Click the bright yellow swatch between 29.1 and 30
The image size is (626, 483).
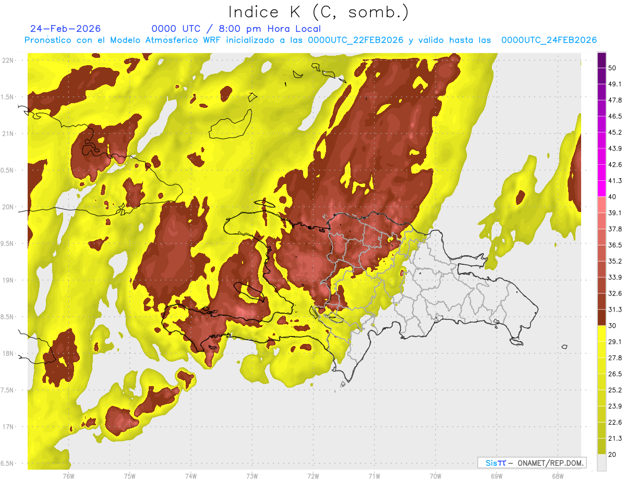pyautogui.click(x=602, y=333)
